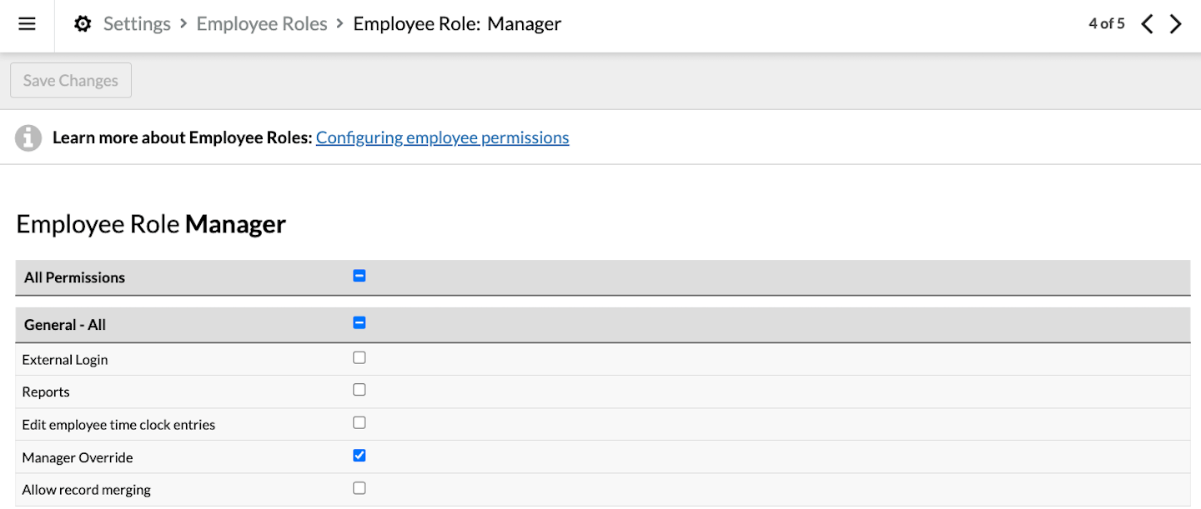Navigate to the next record using the right arrow

[1177, 23]
